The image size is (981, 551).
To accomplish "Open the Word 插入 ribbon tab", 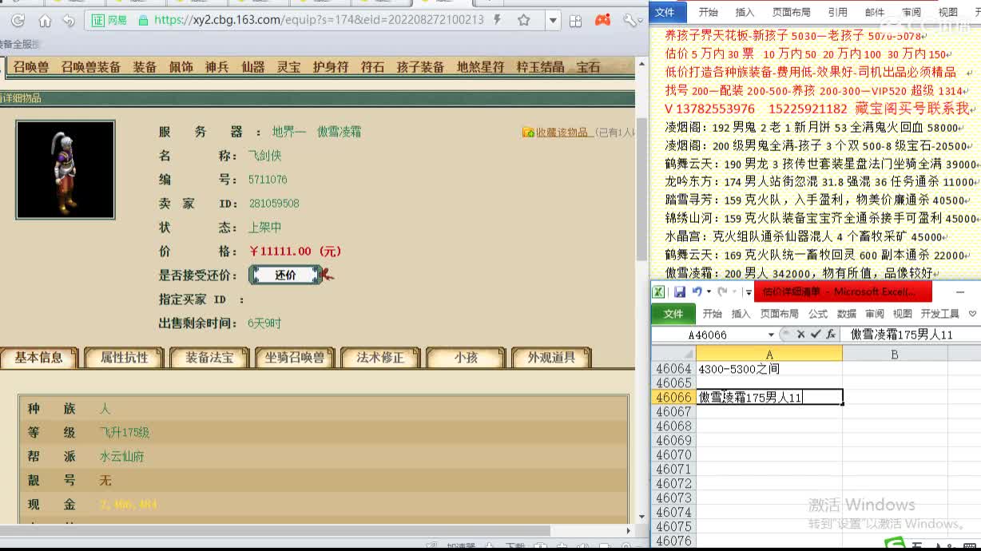I will click(x=745, y=12).
